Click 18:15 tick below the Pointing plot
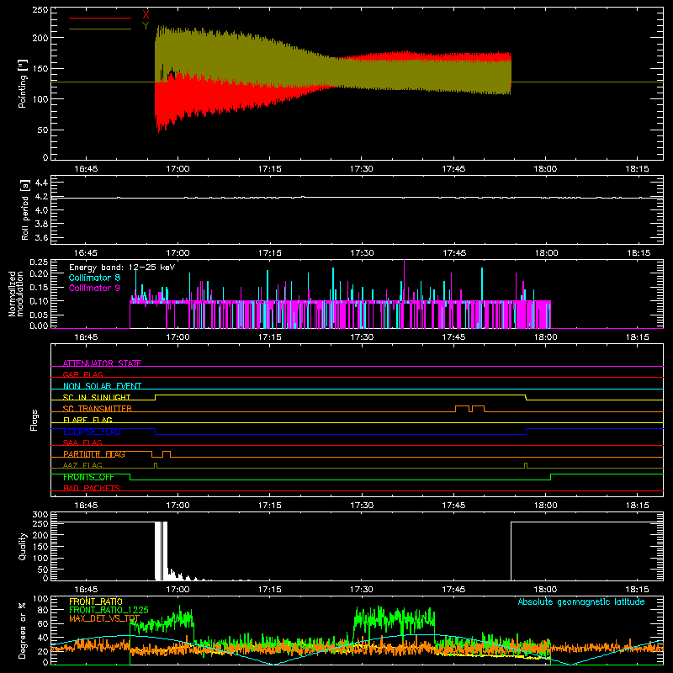The height and width of the screenshot is (673, 673). point(638,169)
